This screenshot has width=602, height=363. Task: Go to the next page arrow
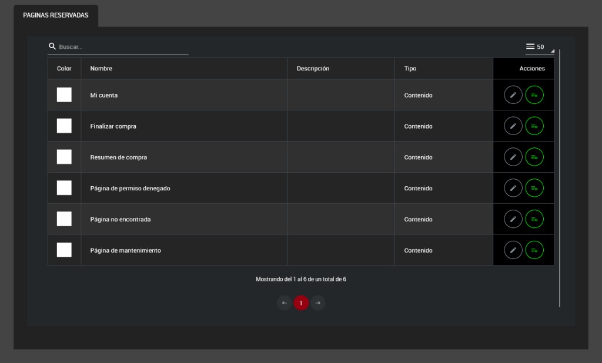[x=317, y=303]
